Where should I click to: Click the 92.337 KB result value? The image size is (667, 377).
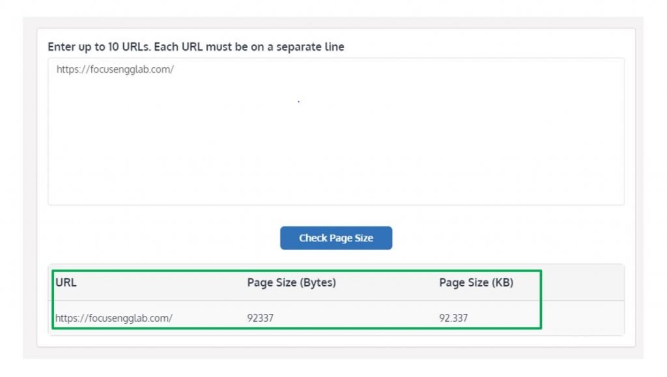pos(453,318)
